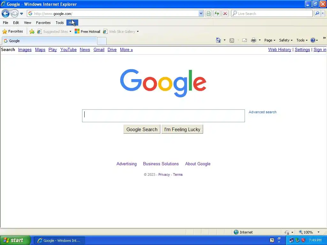Open the Favorites star button
The width and height of the screenshot is (327, 245).
coord(13,32)
